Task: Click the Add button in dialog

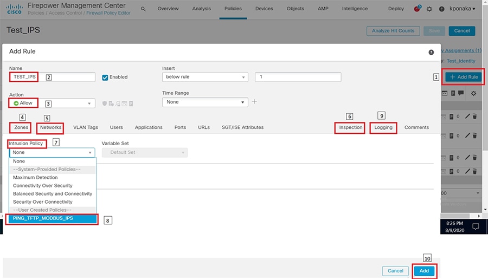Action: pos(424,271)
